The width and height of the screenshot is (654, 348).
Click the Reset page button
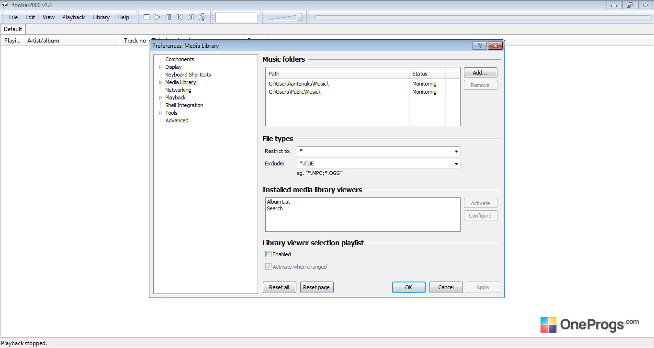(316, 287)
